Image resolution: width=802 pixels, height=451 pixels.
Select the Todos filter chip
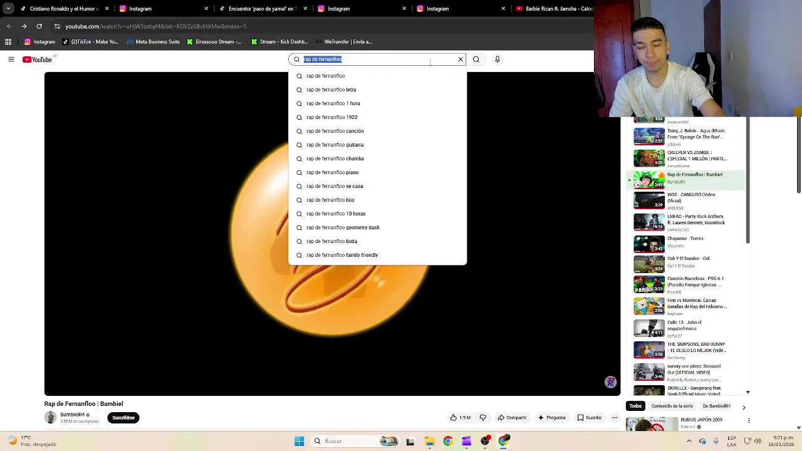pyautogui.click(x=635, y=406)
